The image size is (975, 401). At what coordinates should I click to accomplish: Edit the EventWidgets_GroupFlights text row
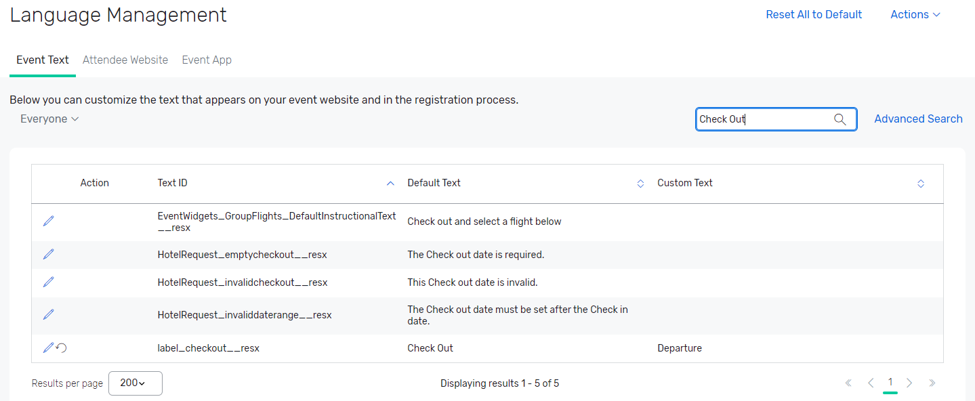coord(48,221)
